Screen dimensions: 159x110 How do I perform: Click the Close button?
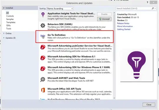149,105
